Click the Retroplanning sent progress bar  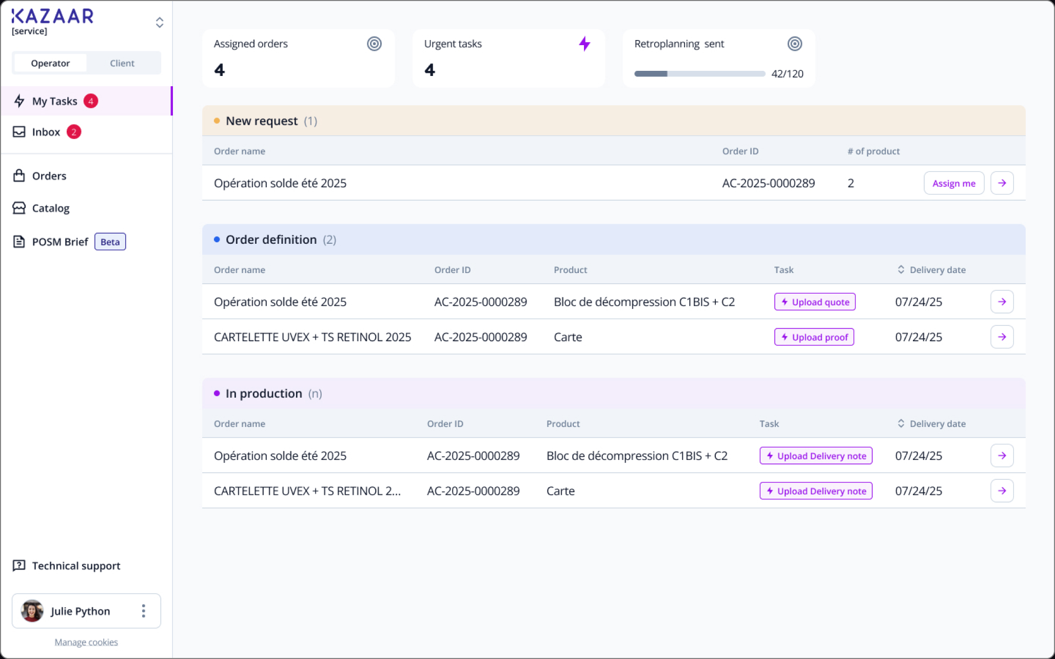point(699,74)
